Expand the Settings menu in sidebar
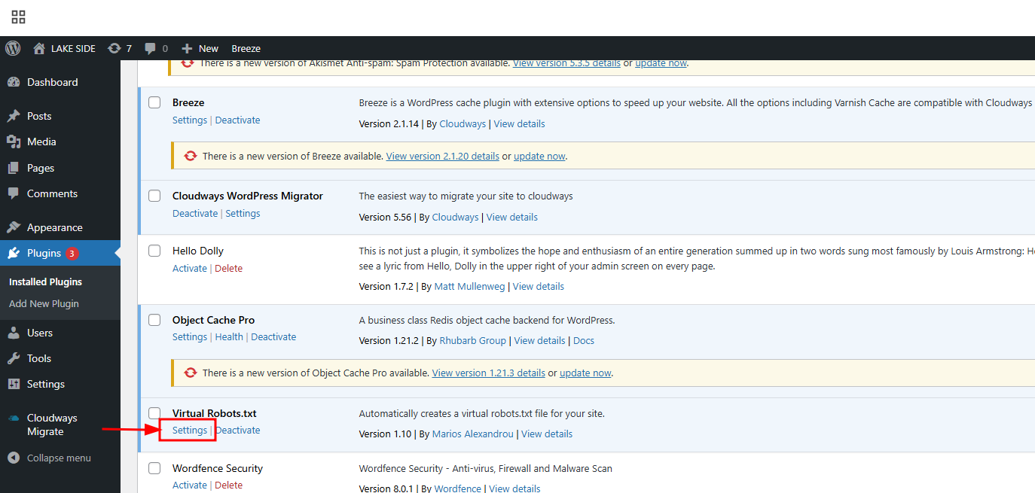This screenshot has width=1035, height=493. (46, 384)
